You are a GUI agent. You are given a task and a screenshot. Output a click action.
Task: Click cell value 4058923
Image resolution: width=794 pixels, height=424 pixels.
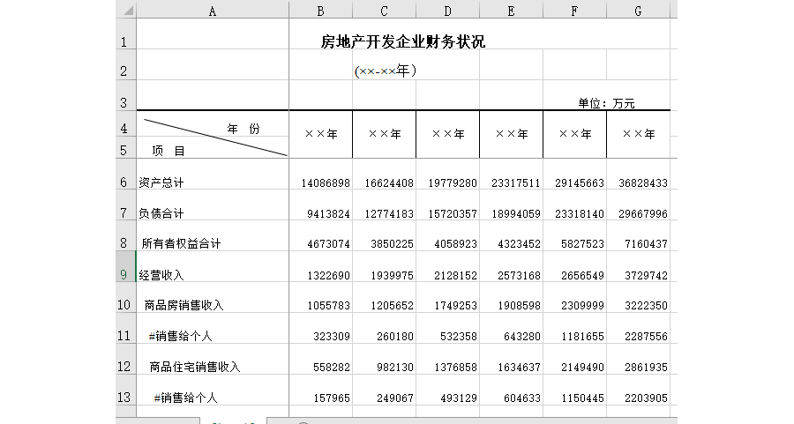pyautogui.click(x=456, y=244)
